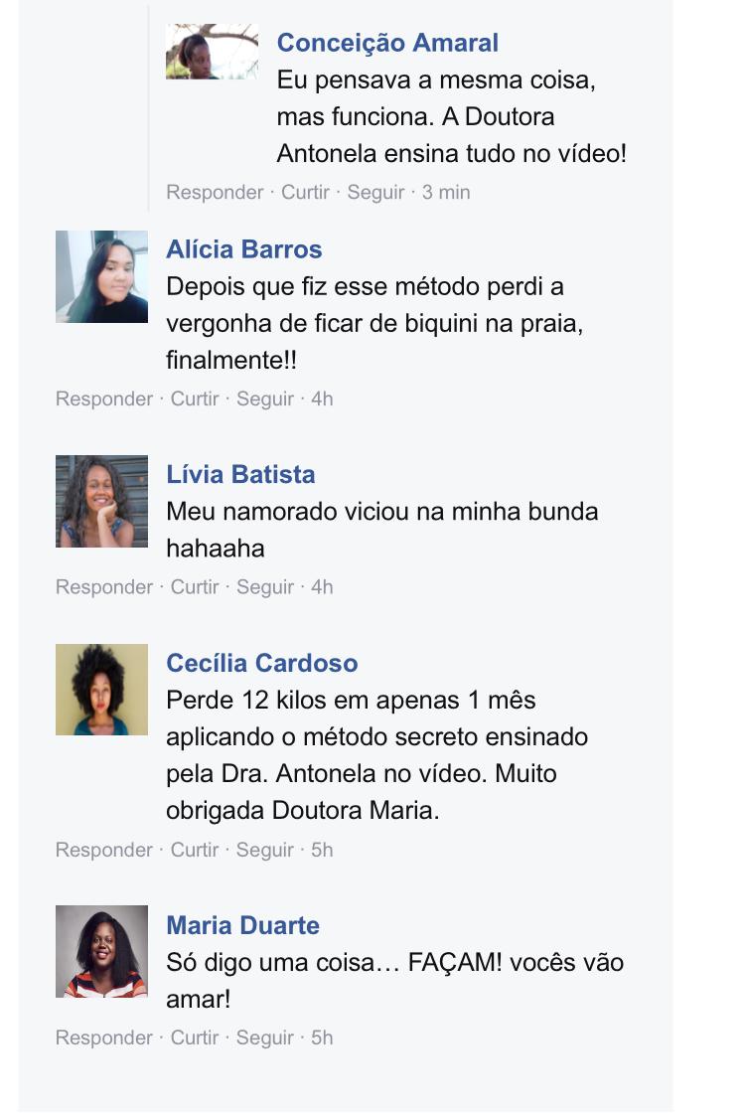
Task: Like Cecília Cardoso's comment with Curtir
Action: (195, 850)
